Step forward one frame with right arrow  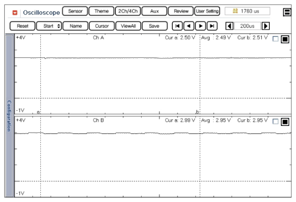(200, 26)
